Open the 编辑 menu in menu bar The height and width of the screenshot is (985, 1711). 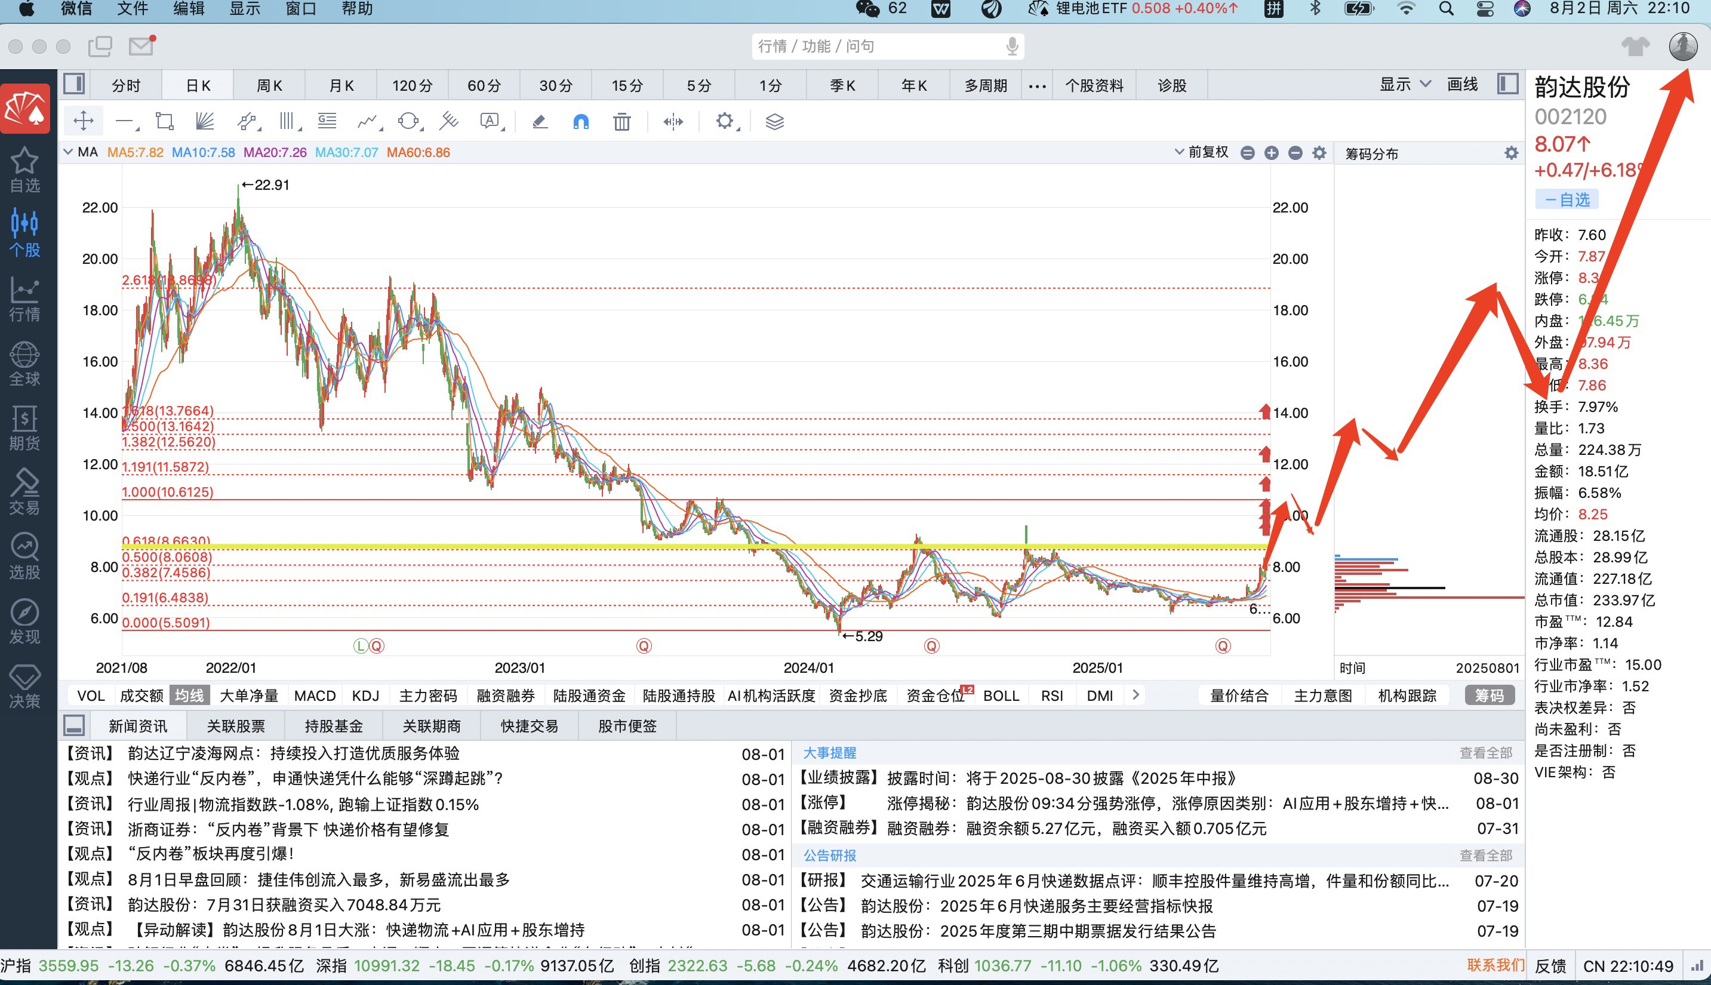pos(189,9)
